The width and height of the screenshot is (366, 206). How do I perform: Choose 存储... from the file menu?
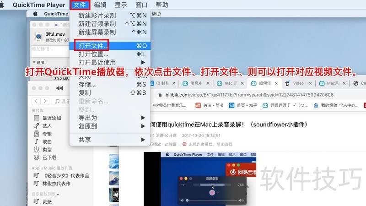coord(110,84)
